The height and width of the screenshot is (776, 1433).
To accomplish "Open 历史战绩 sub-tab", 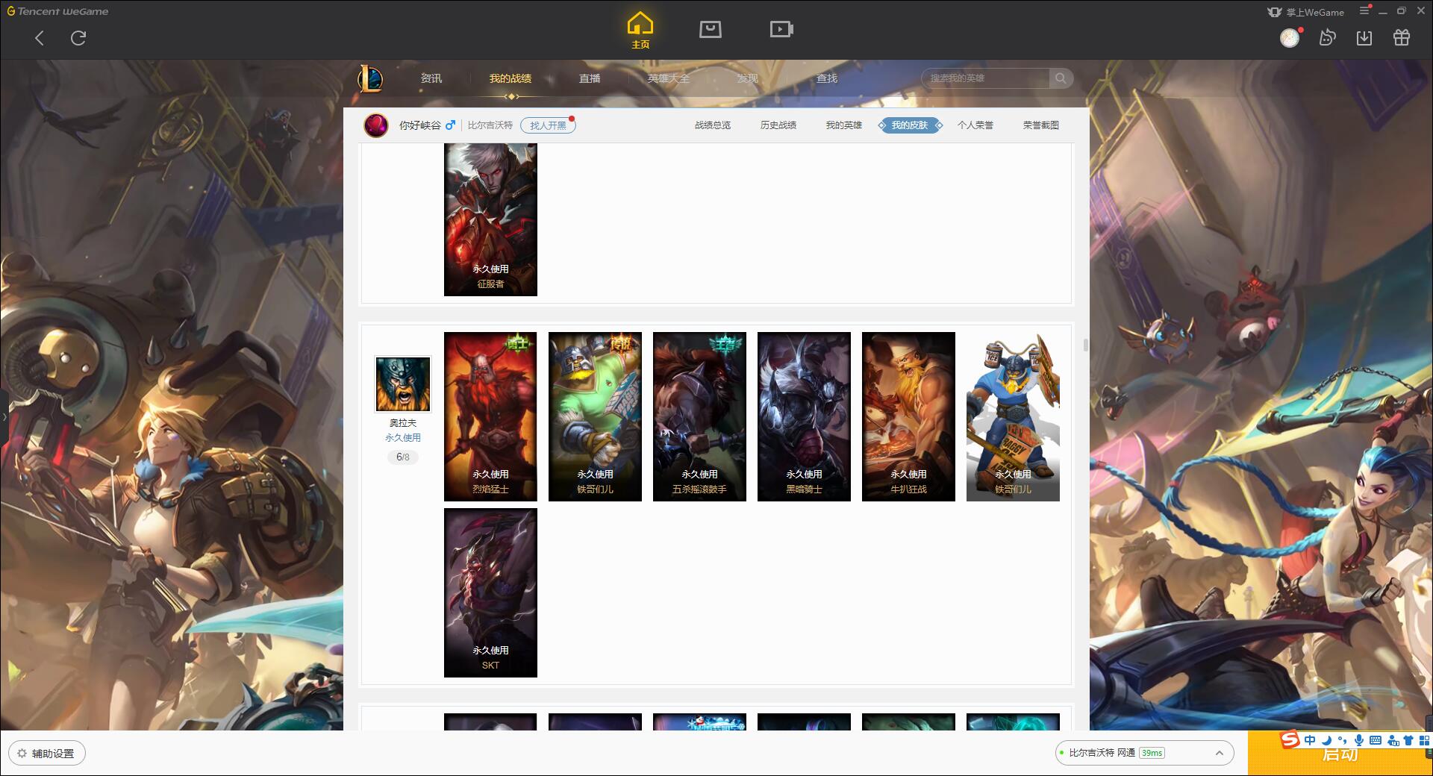I will point(778,125).
